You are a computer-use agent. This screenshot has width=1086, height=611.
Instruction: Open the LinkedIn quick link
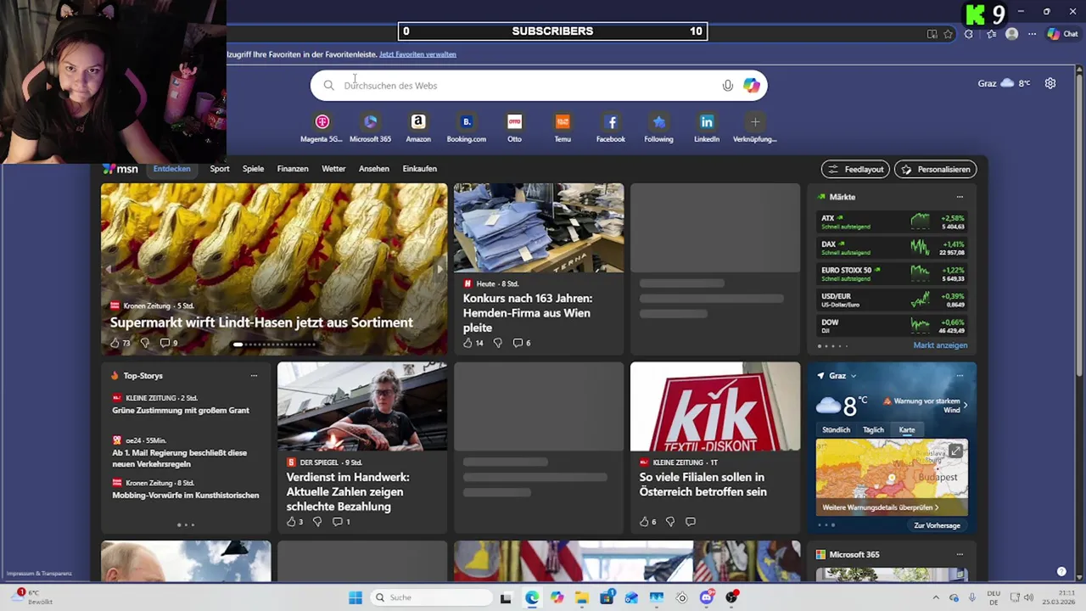pos(707,128)
